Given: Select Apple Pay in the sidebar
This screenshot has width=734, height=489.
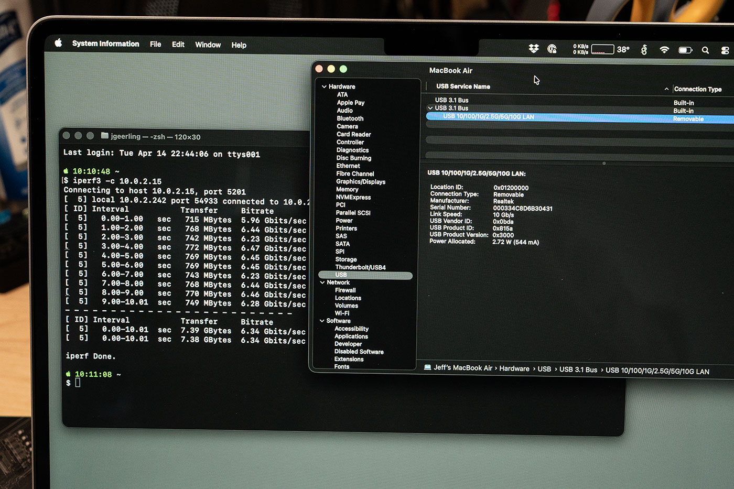Looking at the screenshot, I should click(x=351, y=103).
